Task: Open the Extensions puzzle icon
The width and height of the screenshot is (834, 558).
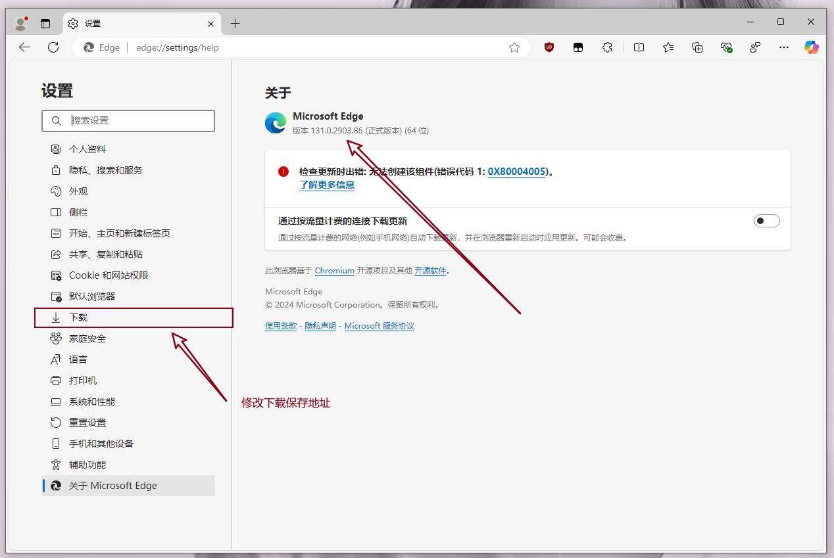Action: (x=608, y=47)
